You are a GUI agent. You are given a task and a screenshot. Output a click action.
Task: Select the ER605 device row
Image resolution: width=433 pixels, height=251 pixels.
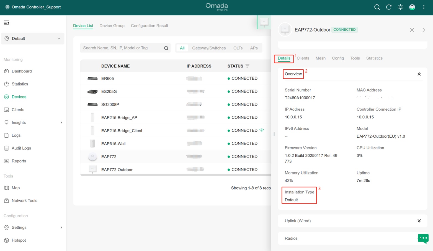click(x=176, y=79)
